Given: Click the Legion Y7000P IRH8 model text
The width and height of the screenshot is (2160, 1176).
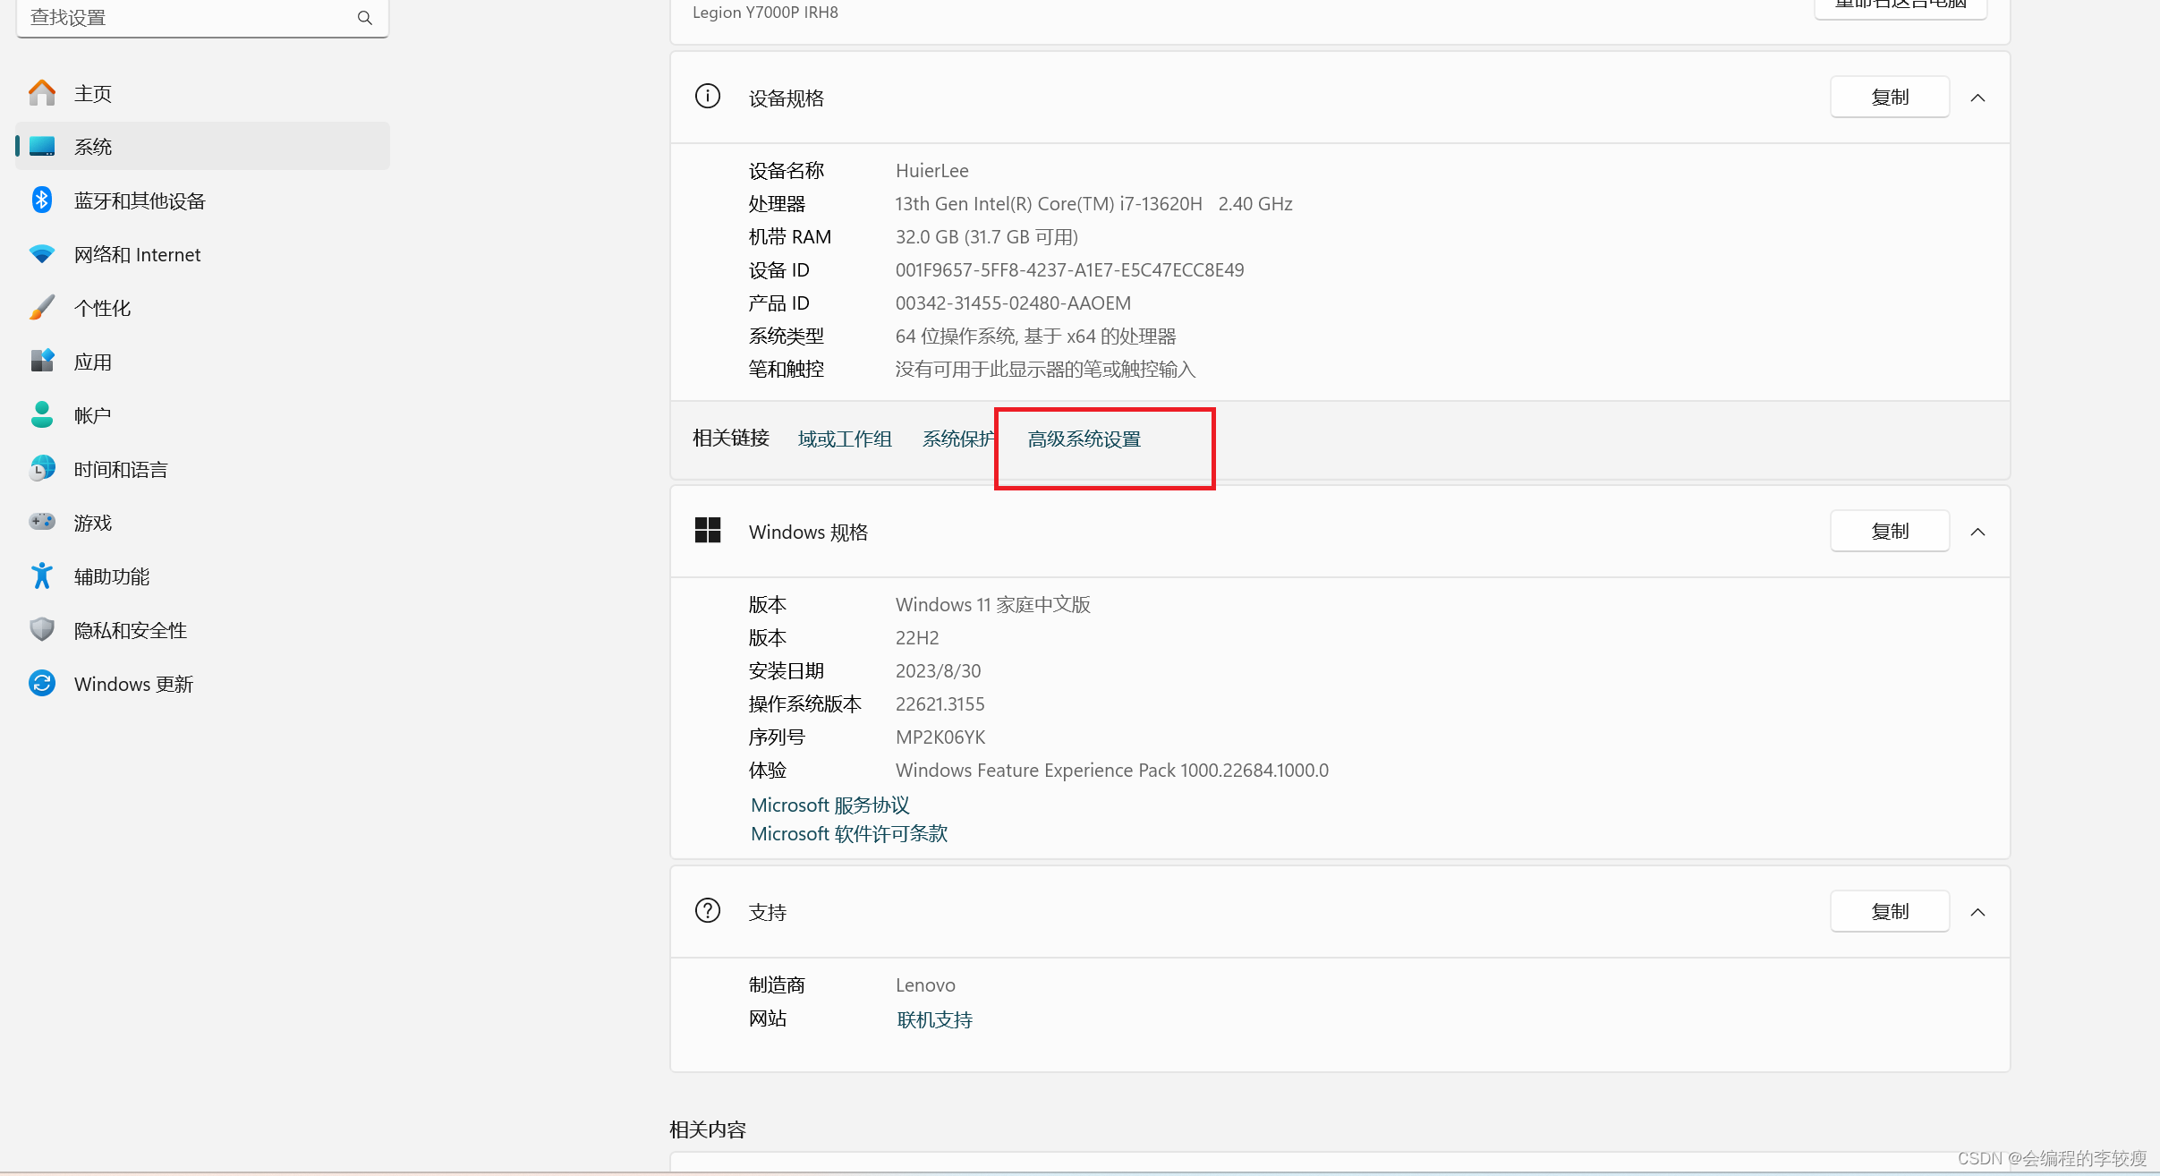Looking at the screenshot, I should point(765,13).
